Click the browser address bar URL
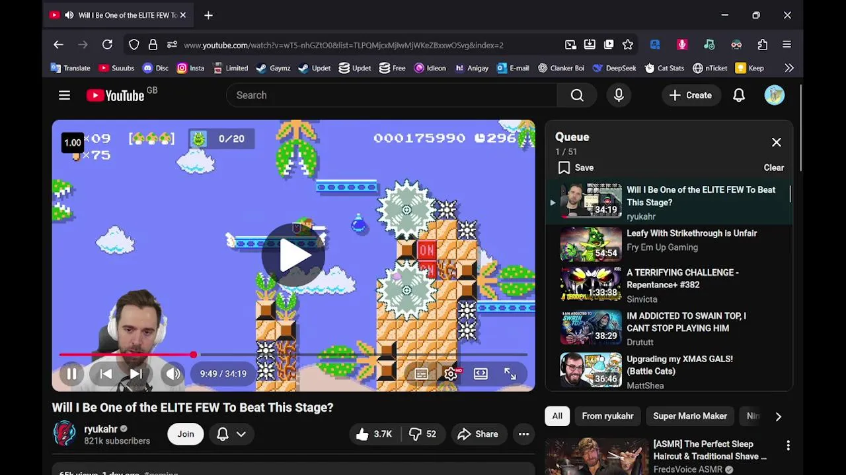The width and height of the screenshot is (846, 475). coord(344,45)
